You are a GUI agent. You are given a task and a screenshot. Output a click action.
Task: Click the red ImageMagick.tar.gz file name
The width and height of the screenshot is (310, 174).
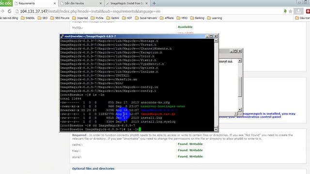pos(158,114)
